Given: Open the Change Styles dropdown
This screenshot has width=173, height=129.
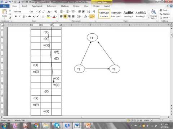Looking at the screenshot, I should [x=154, y=14].
